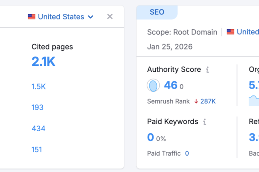
Task: Open the Paid Keywords value 0
Action: (x=151, y=138)
